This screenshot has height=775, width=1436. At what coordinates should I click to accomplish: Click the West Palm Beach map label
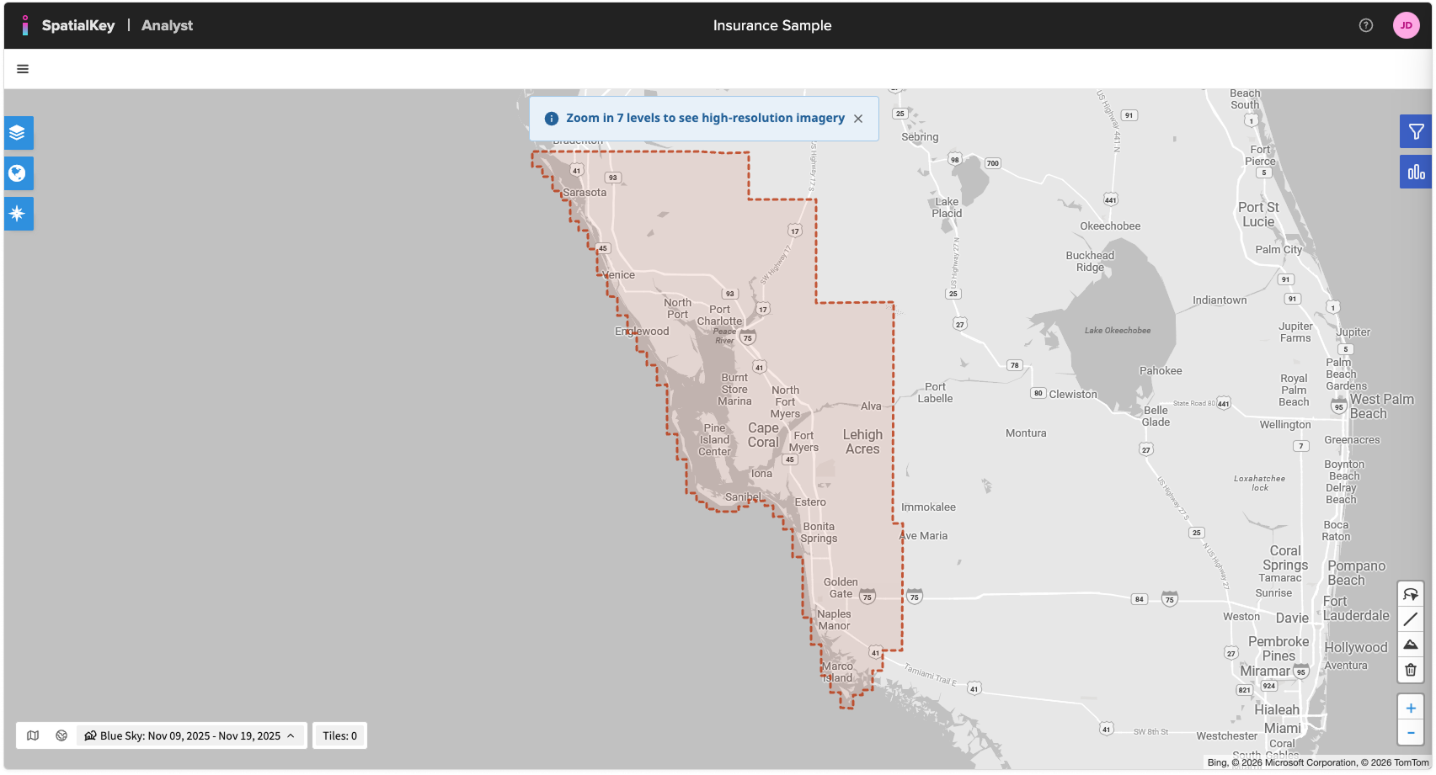pos(1381,406)
